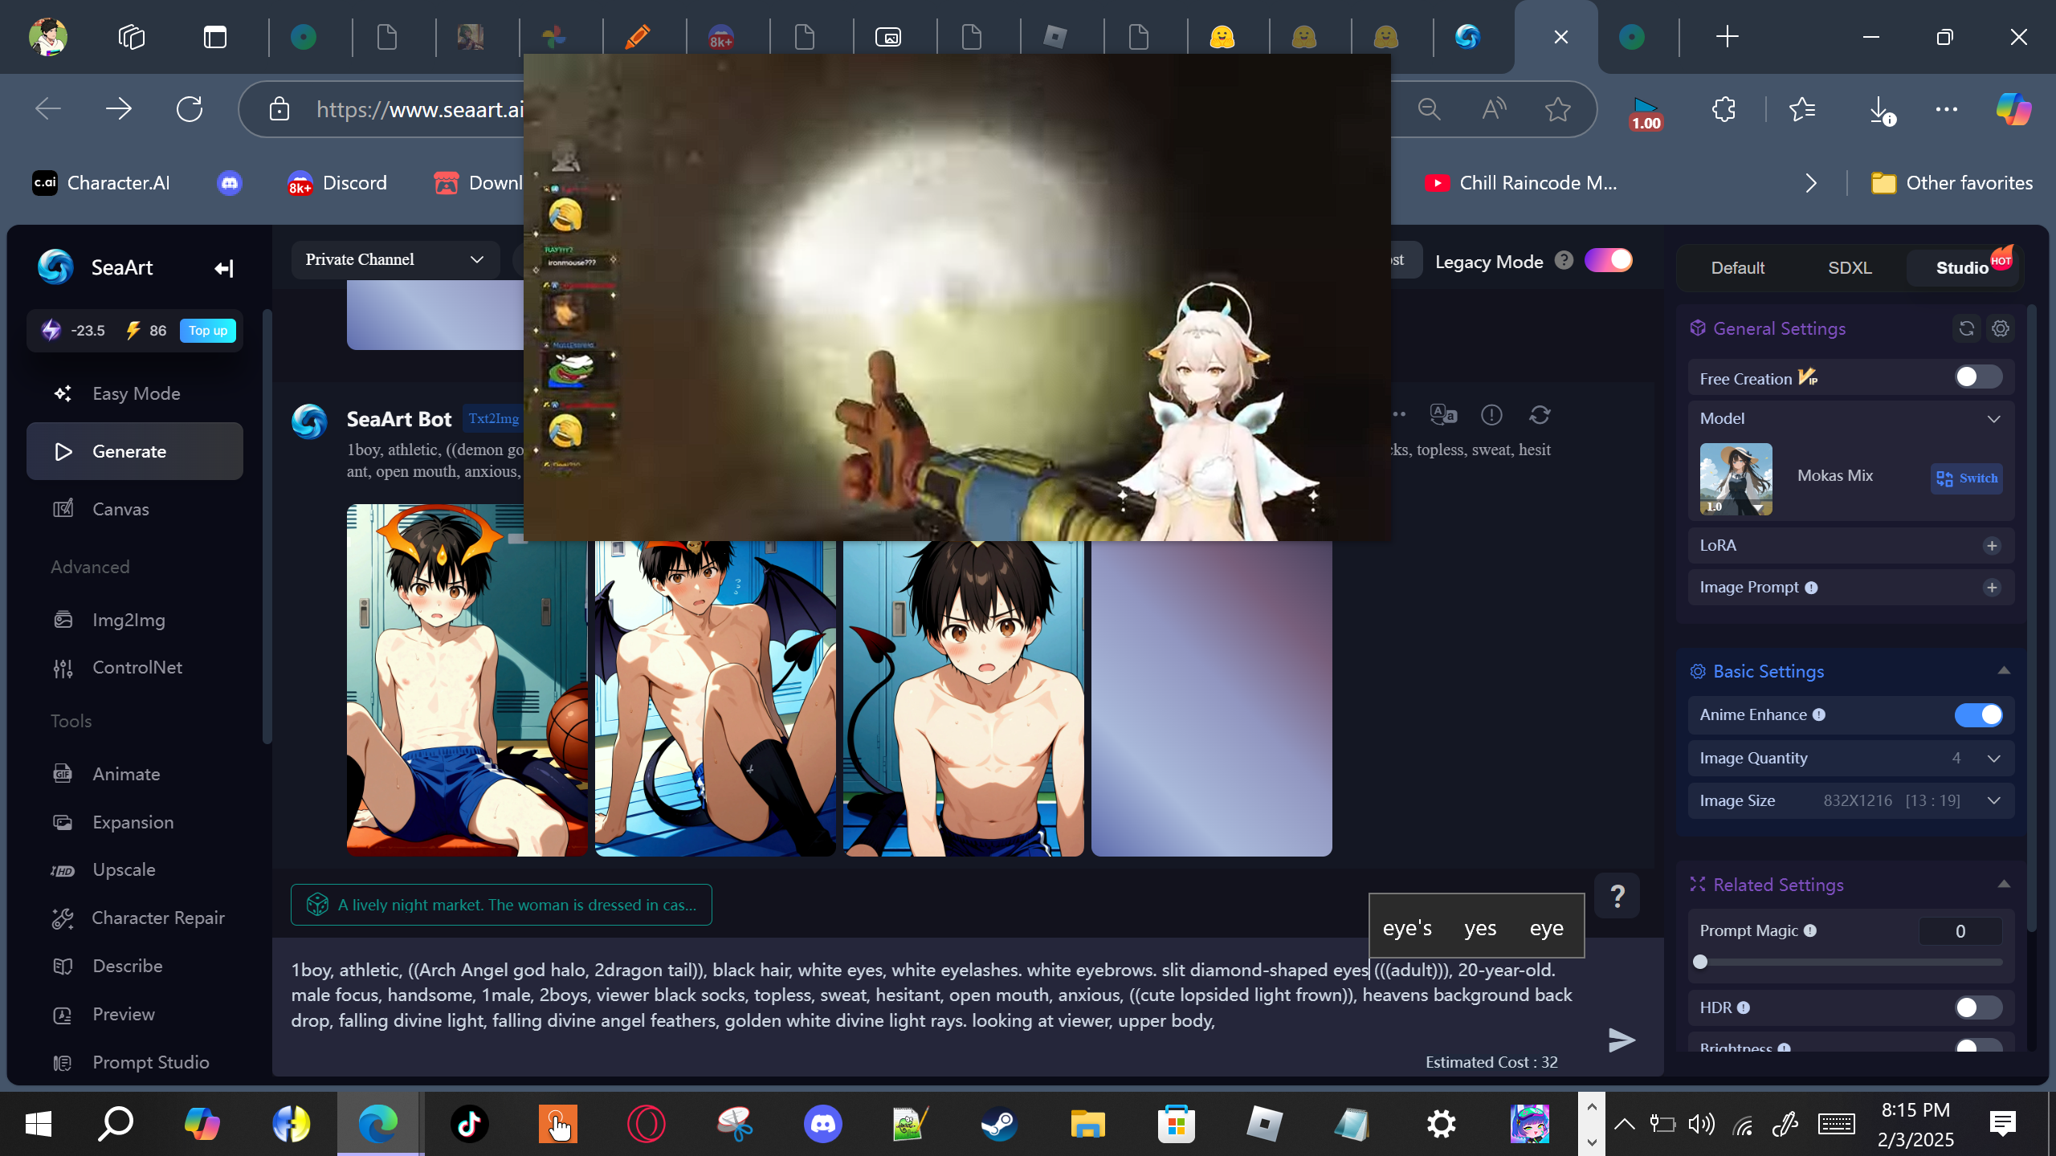Open the generated image with basketball
The width and height of the screenshot is (2056, 1156).
[x=467, y=681]
